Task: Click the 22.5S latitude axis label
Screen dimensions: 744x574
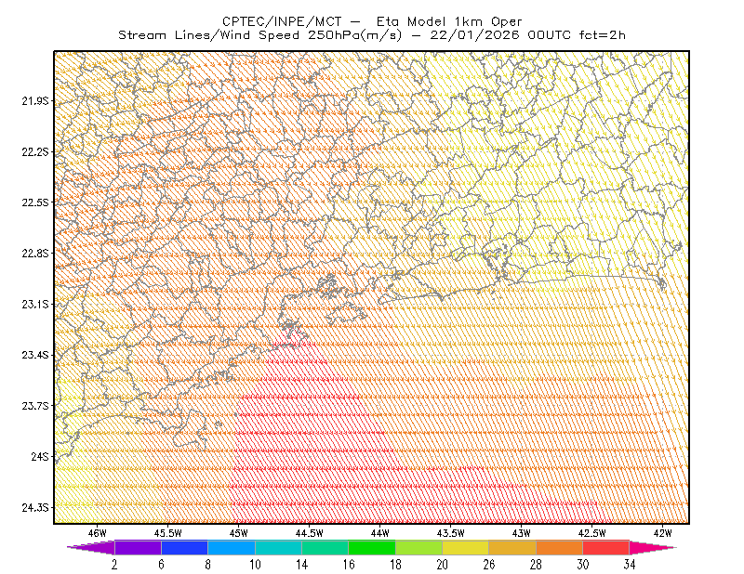Action: pos(35,202)
